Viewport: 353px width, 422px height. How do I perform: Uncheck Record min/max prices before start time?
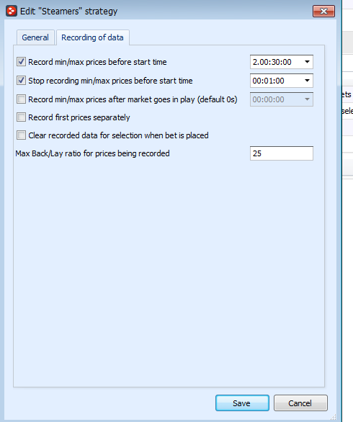click(x=22, y=62)
